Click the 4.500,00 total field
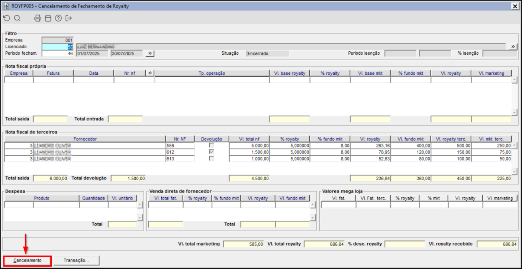522x269 pixels. 249,178
